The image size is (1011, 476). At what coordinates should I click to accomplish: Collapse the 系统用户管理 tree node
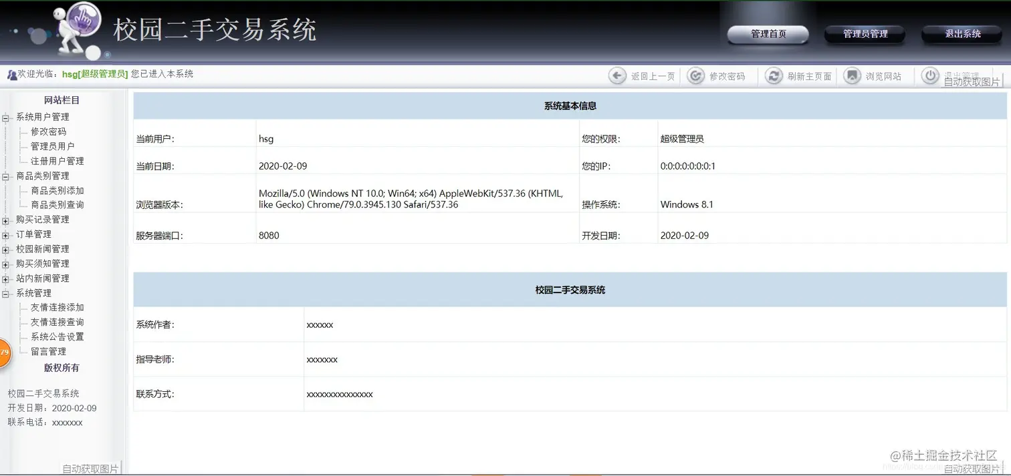[5, 117]
